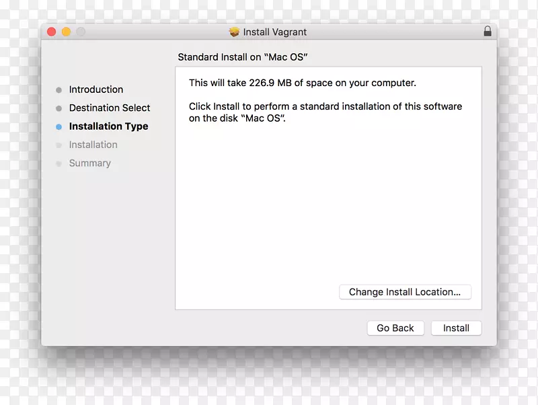Click the dimmed bullet next to Installation
Viewport: 538px width, 405px height.
(x=61, y=144)
